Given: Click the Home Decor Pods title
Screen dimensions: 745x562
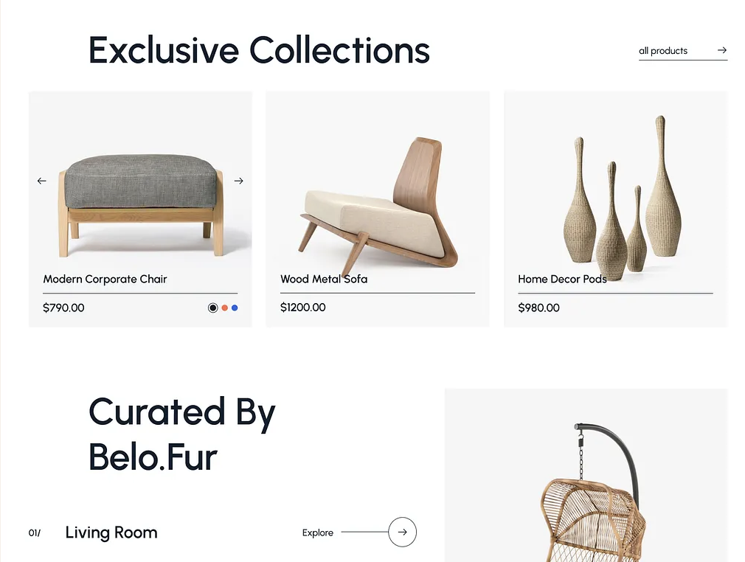Looking at the screenshot, I should 563,279.
